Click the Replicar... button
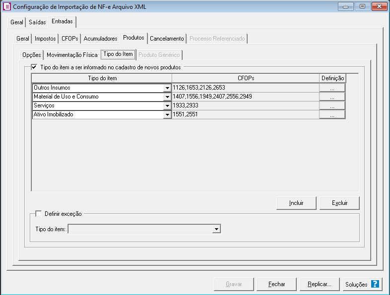Screen dimensions: 390x295 pyautogui.click(x=319, y=284)
